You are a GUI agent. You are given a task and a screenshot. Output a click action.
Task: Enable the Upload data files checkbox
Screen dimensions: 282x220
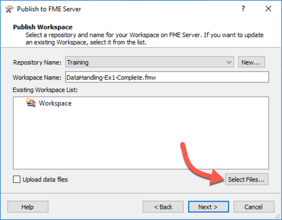click(17, 180)
